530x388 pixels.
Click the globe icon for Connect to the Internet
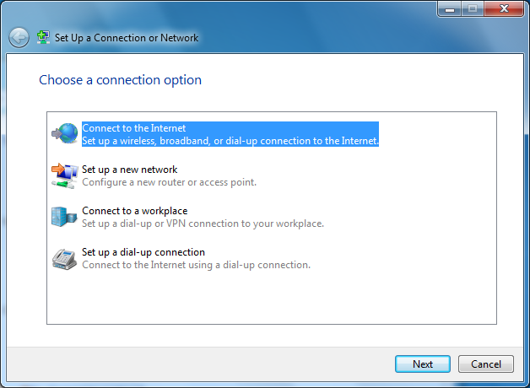tap(65, 133)
